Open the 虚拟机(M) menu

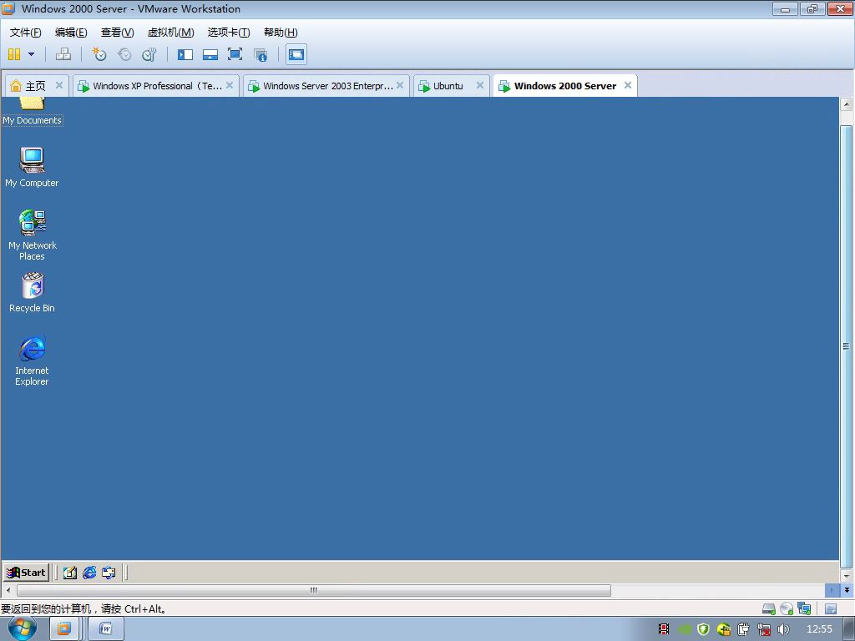tap(170, 33)
